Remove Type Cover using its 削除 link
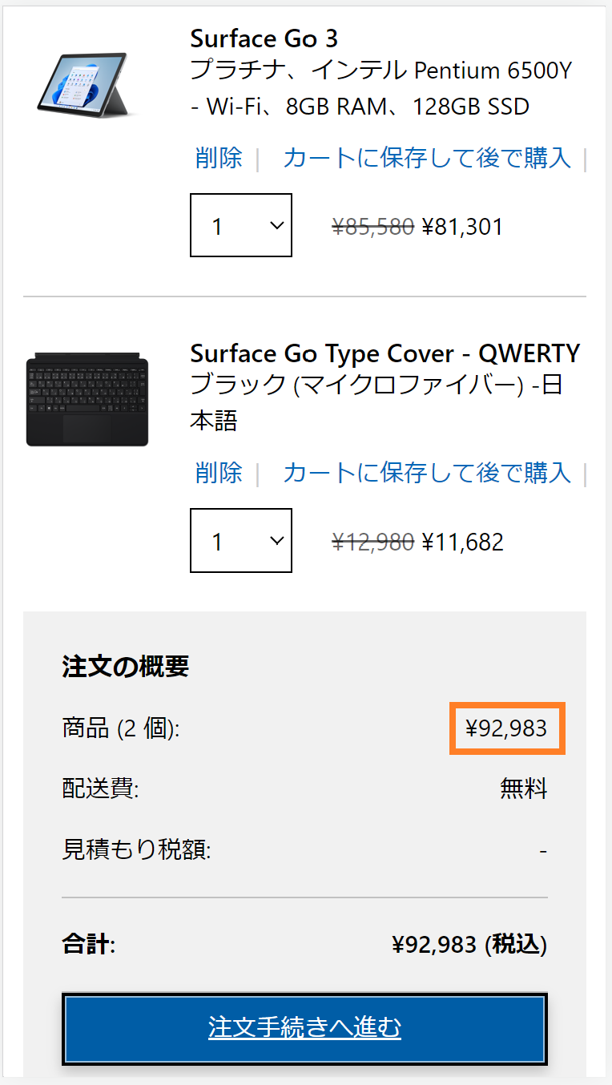Image resolution: width=612 pixels, height=1085 pixels. pyautogui.click(x=219, y=473)
